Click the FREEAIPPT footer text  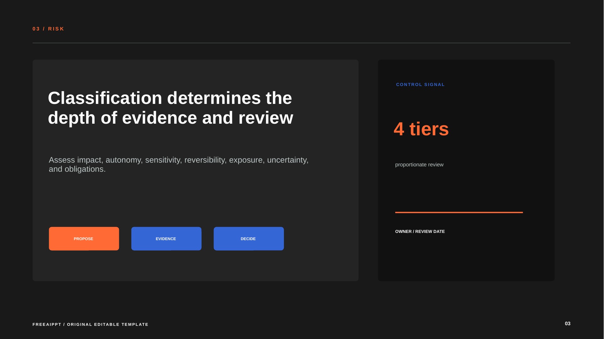click(x=91, y=325)
